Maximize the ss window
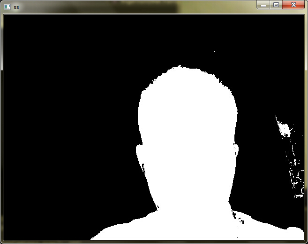Viewport: 308px width, 244px height. point(276,5)
